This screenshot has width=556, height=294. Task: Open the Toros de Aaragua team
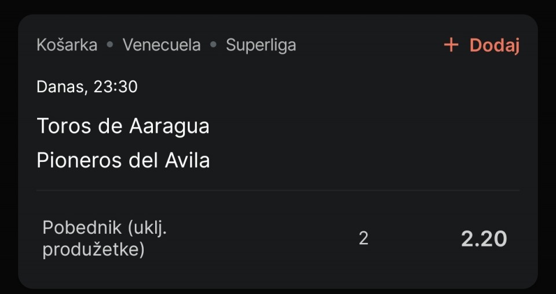coord(123,126)
